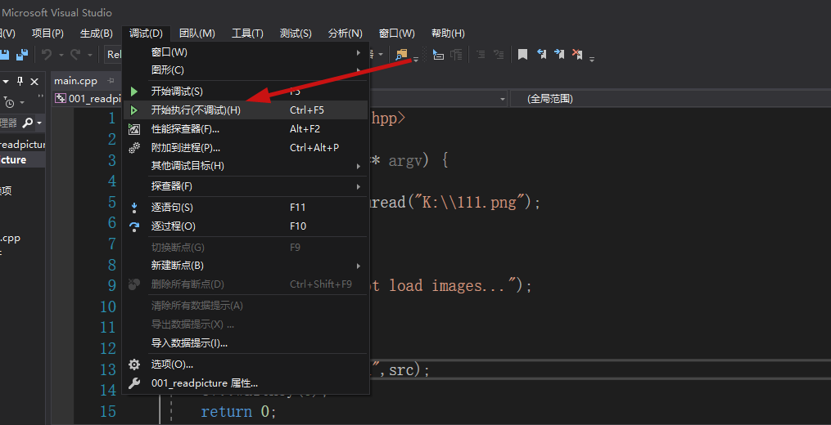Open the 工具(T) menu
This screenshot has width=831, height=425.
pos(247,34)
